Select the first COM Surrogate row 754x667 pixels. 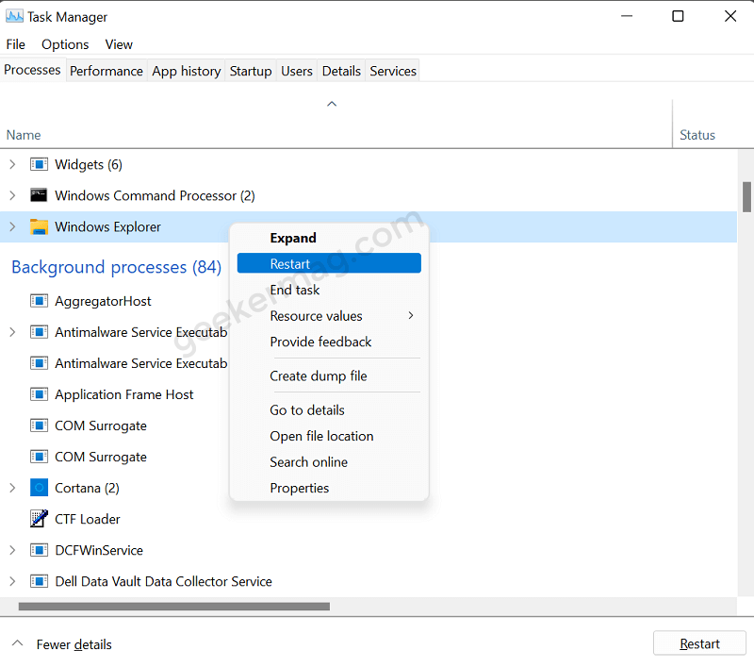click(369, 425)
